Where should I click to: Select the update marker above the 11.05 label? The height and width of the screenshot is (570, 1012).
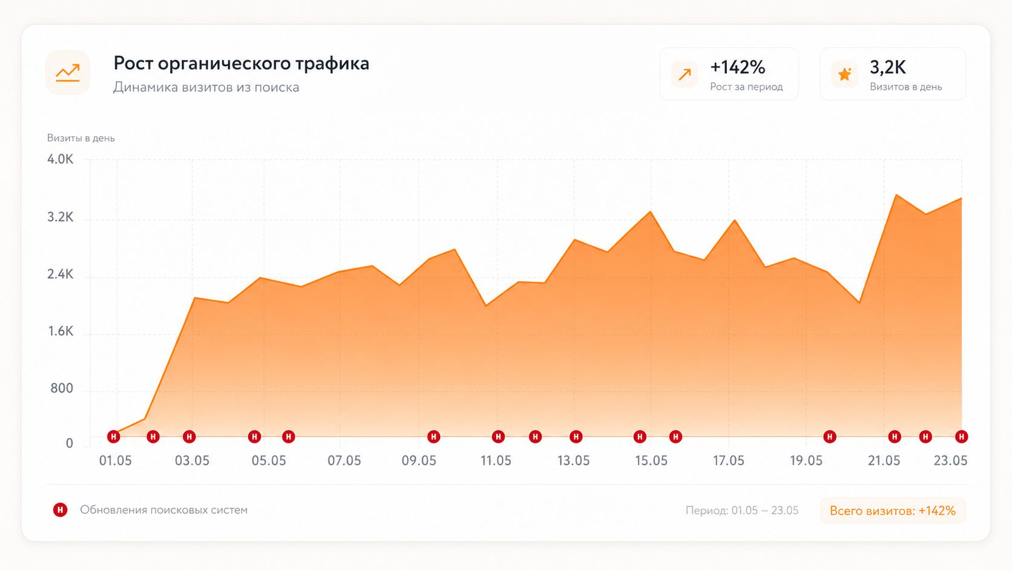[498, 437]
